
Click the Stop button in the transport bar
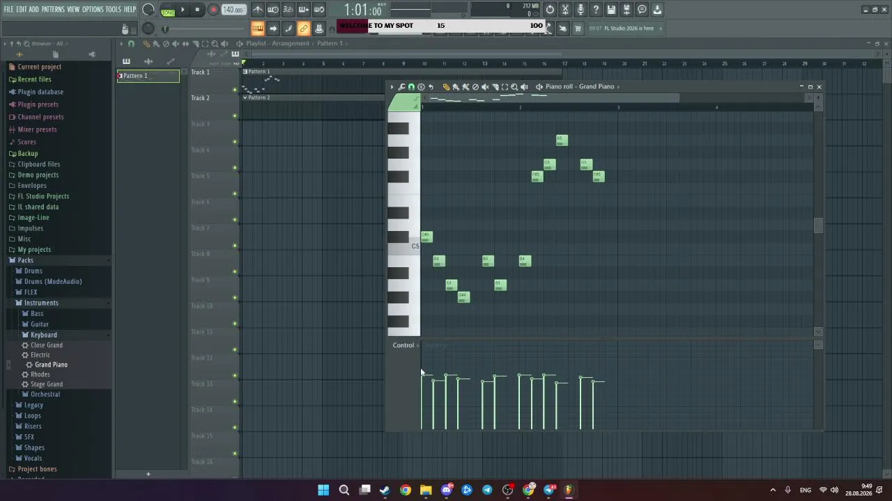pos(198,10)
